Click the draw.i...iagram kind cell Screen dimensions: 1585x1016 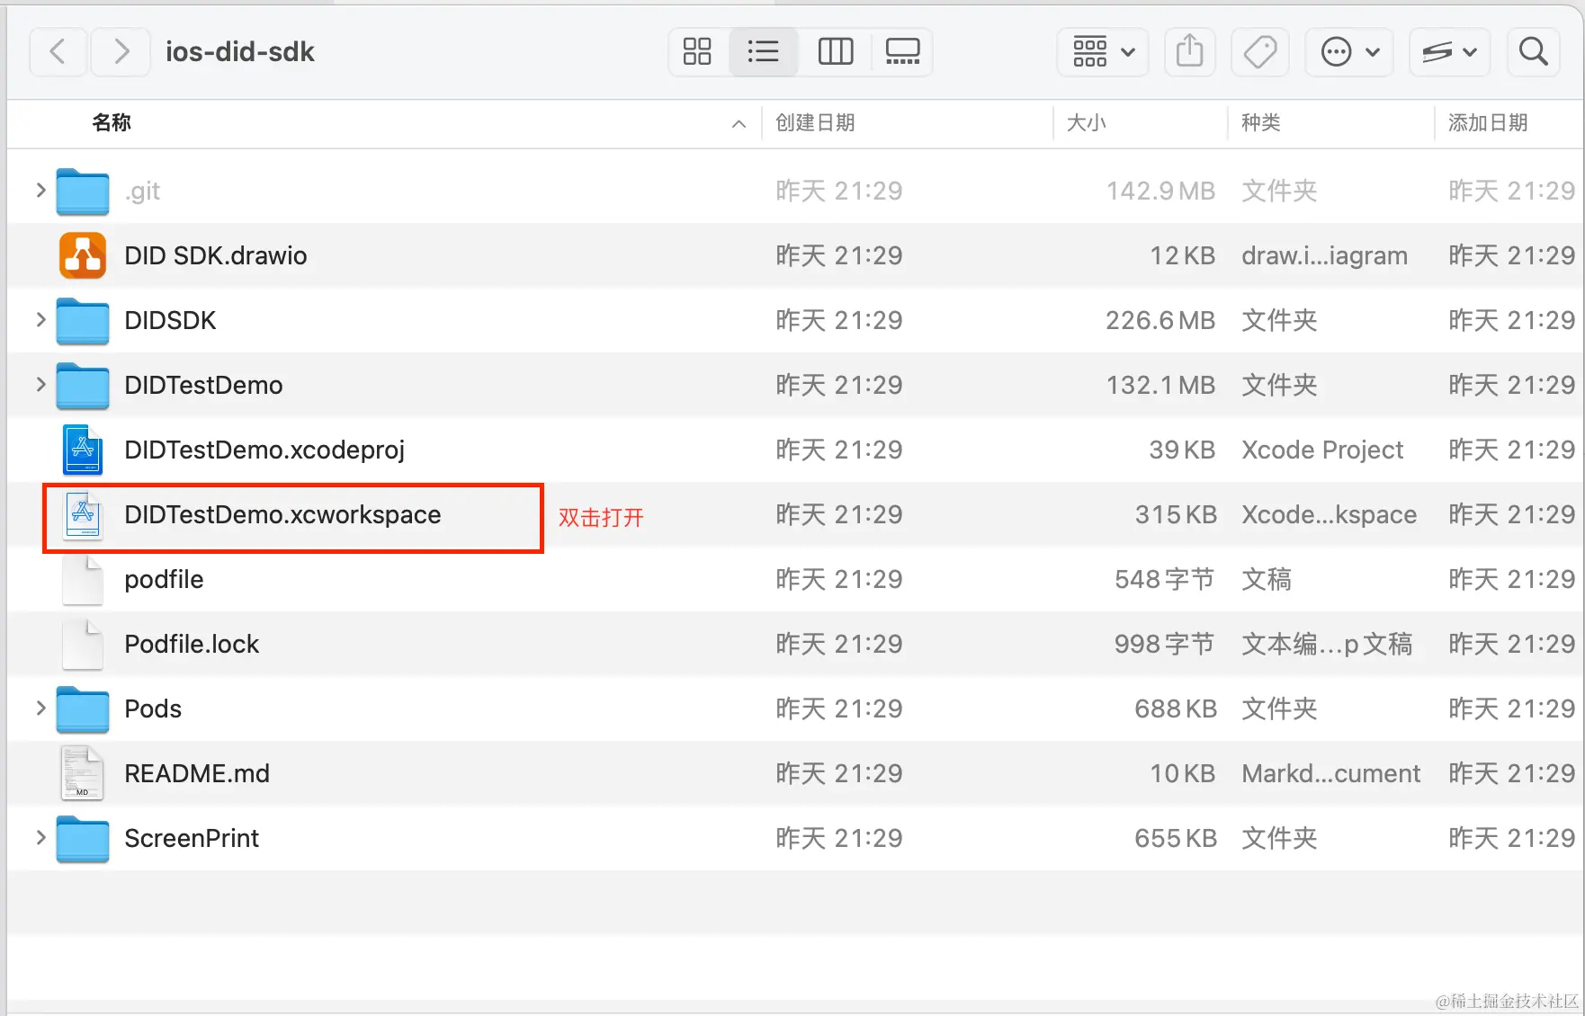click(x=1324, y=255)
